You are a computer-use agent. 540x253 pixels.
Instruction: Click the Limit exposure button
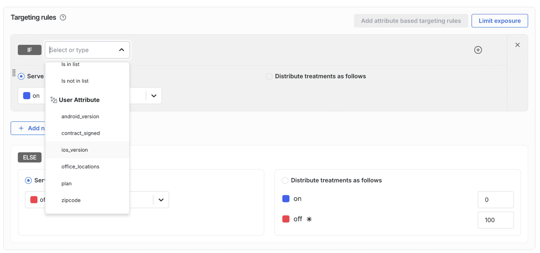click(499, 21)
